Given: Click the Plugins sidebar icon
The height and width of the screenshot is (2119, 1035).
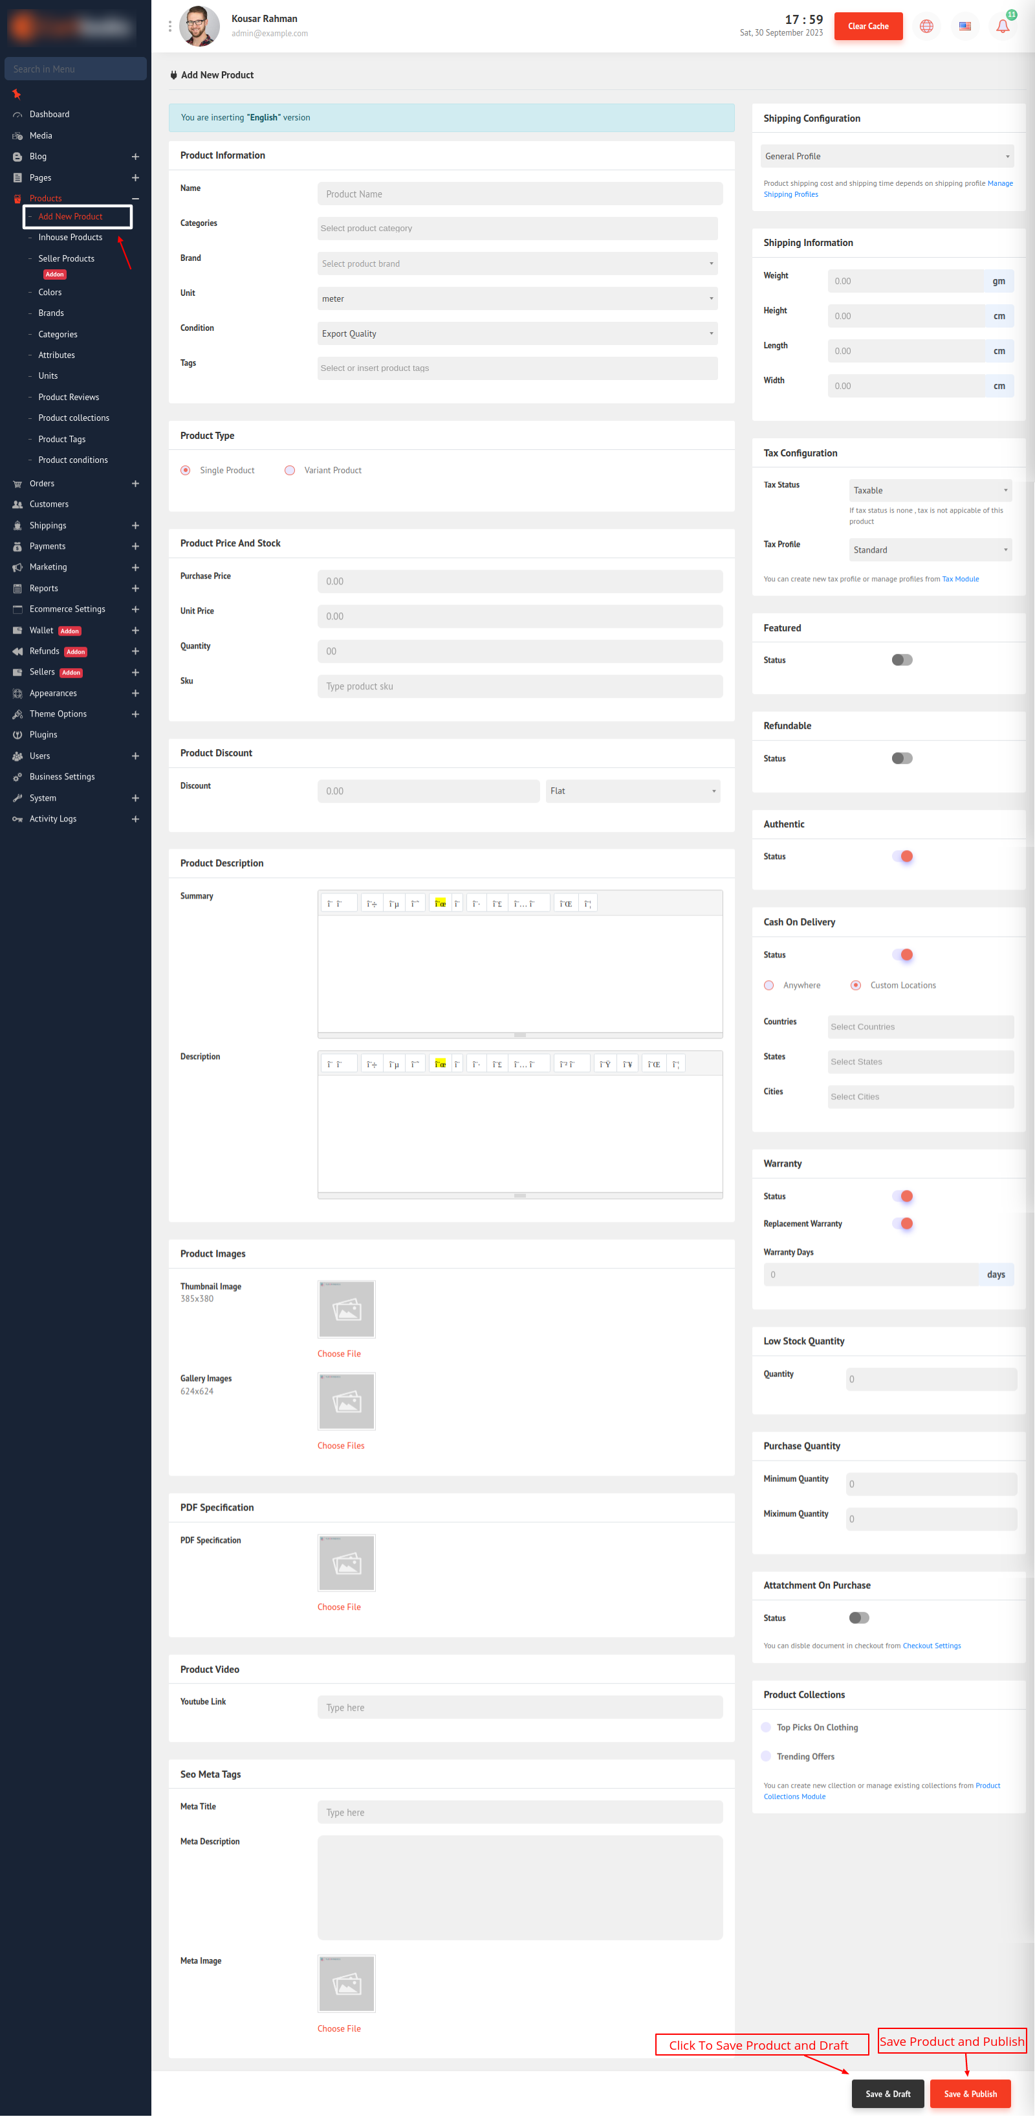Looking at the screenshot, I should (17, 735).
